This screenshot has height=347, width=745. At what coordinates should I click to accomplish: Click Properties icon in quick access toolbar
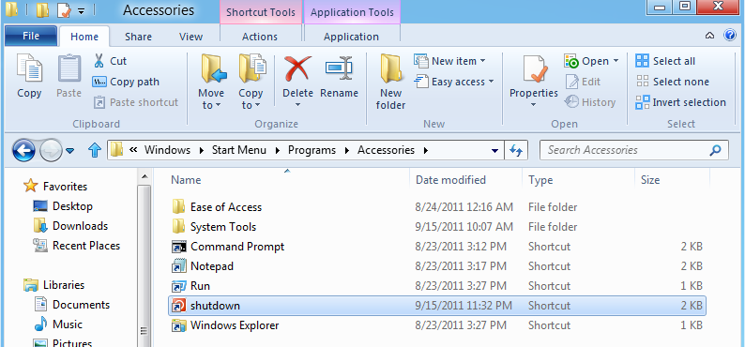point(63,10)
